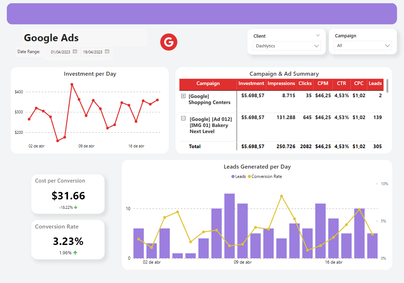Click the -18.22% change indicator

(66, 207)
